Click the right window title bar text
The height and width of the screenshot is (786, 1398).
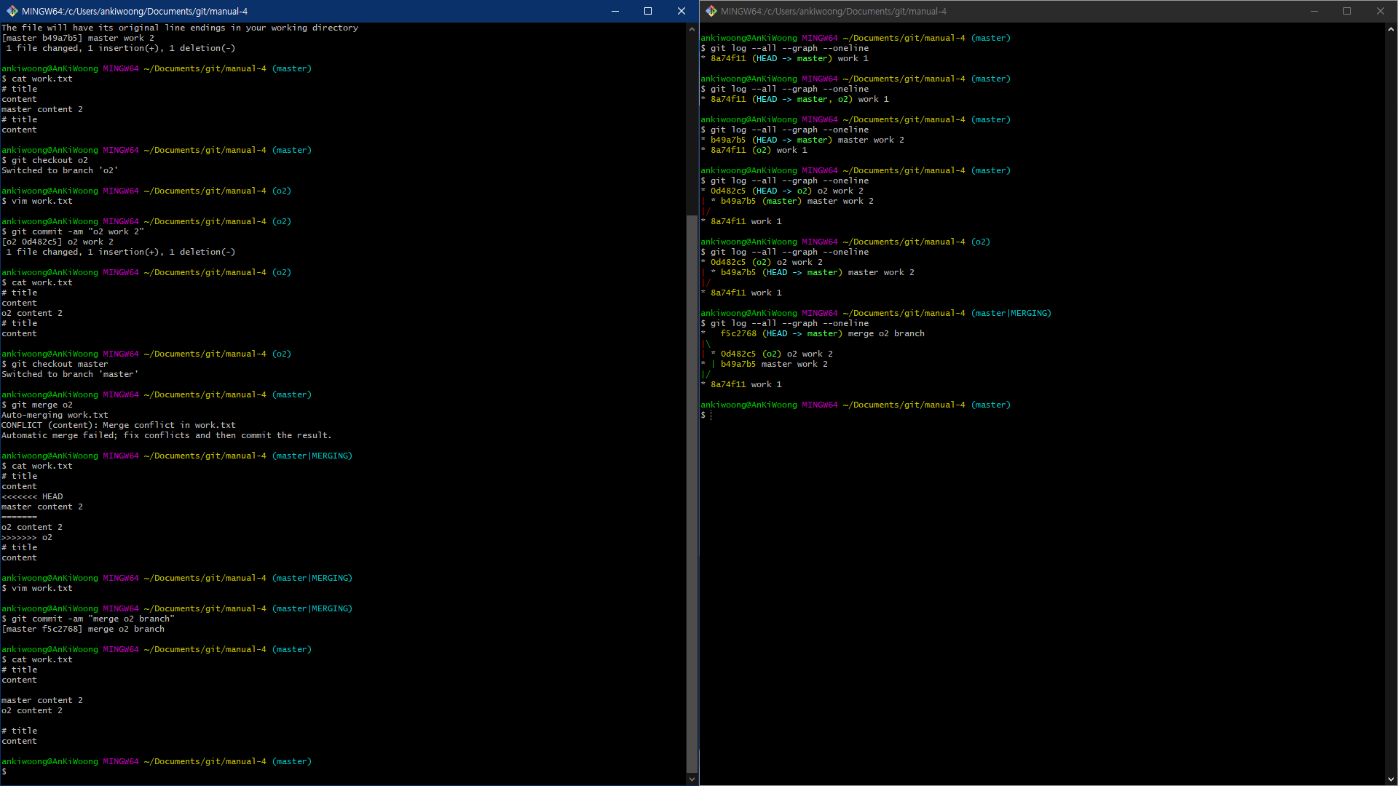click(x=834, y=11)
